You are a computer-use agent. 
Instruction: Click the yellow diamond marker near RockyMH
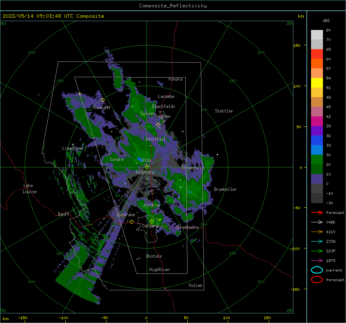(103, 100)
